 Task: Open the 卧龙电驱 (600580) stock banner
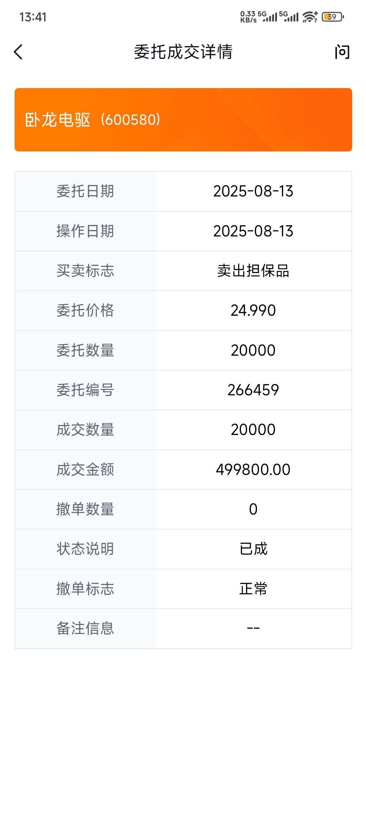[183, 120]
